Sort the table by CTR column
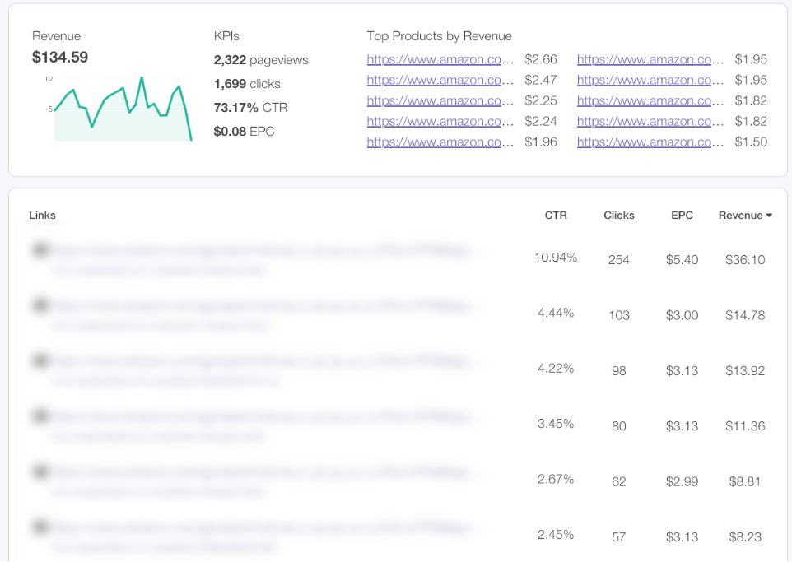This screenshot has height=562, width=792. click(556, 216)
